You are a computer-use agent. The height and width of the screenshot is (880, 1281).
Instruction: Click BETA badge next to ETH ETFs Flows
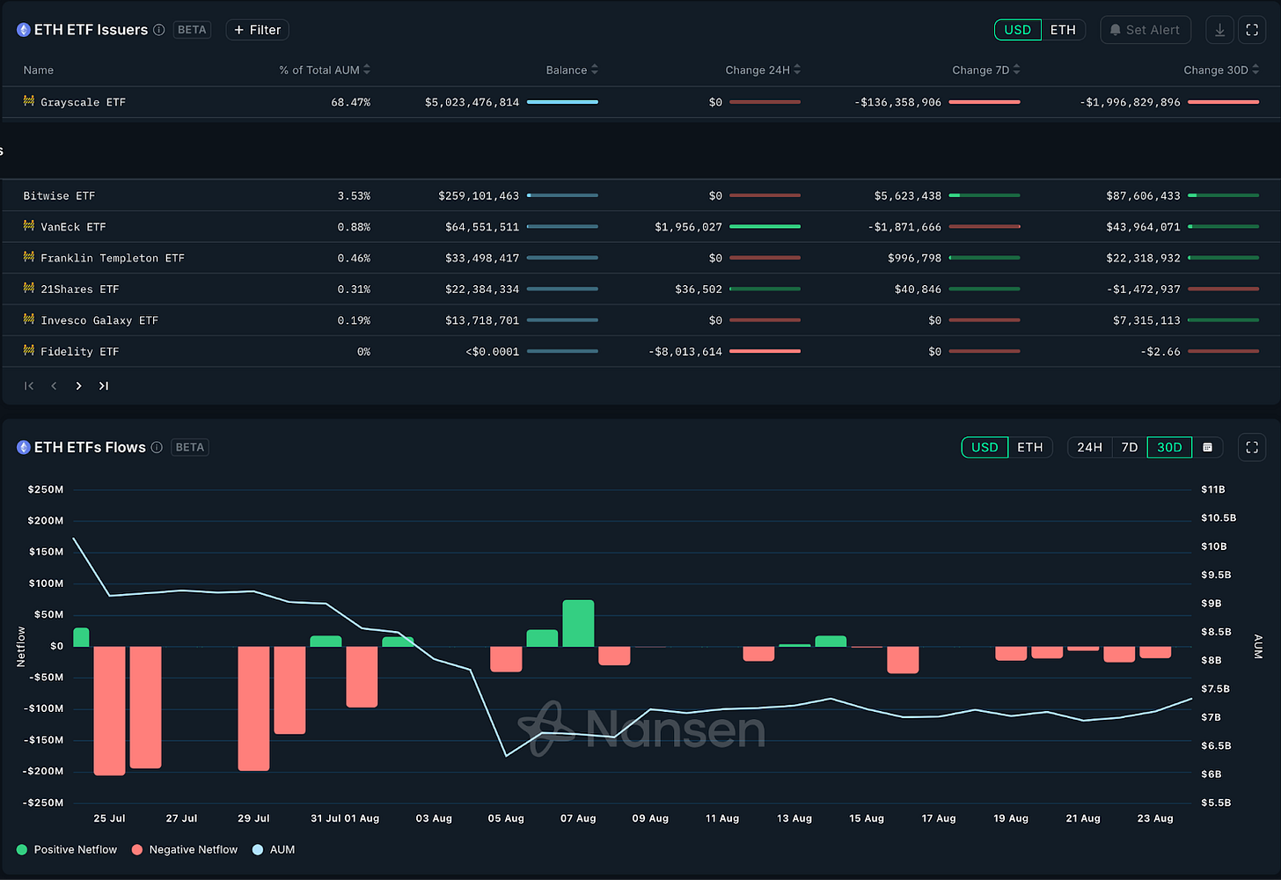point(189,447)
